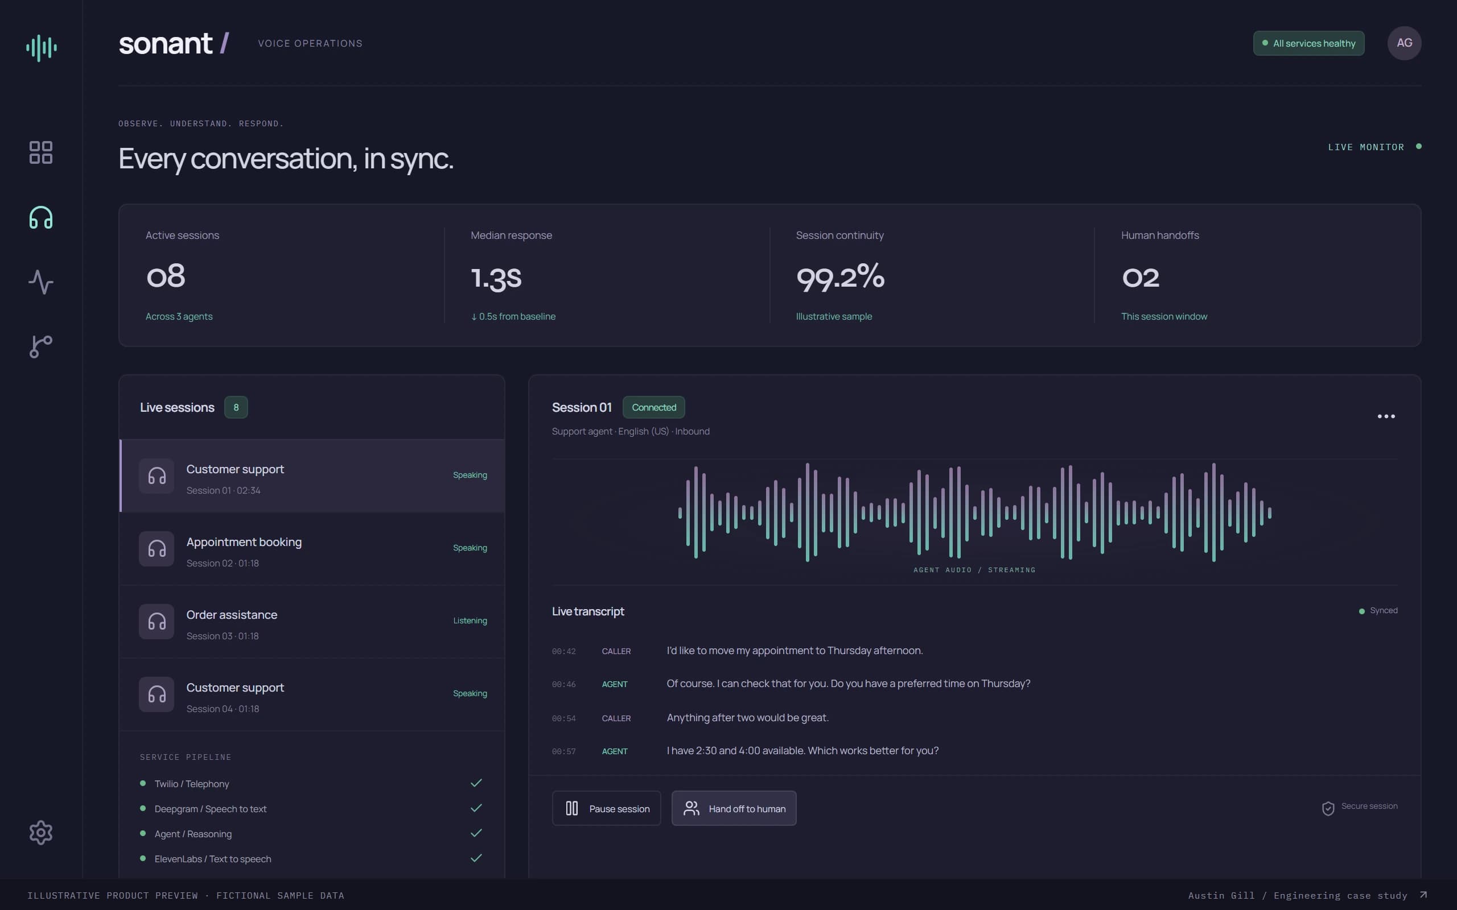
Task: Click the VOICE OPERATIONS header label
Action: click(x=310, y=43)
